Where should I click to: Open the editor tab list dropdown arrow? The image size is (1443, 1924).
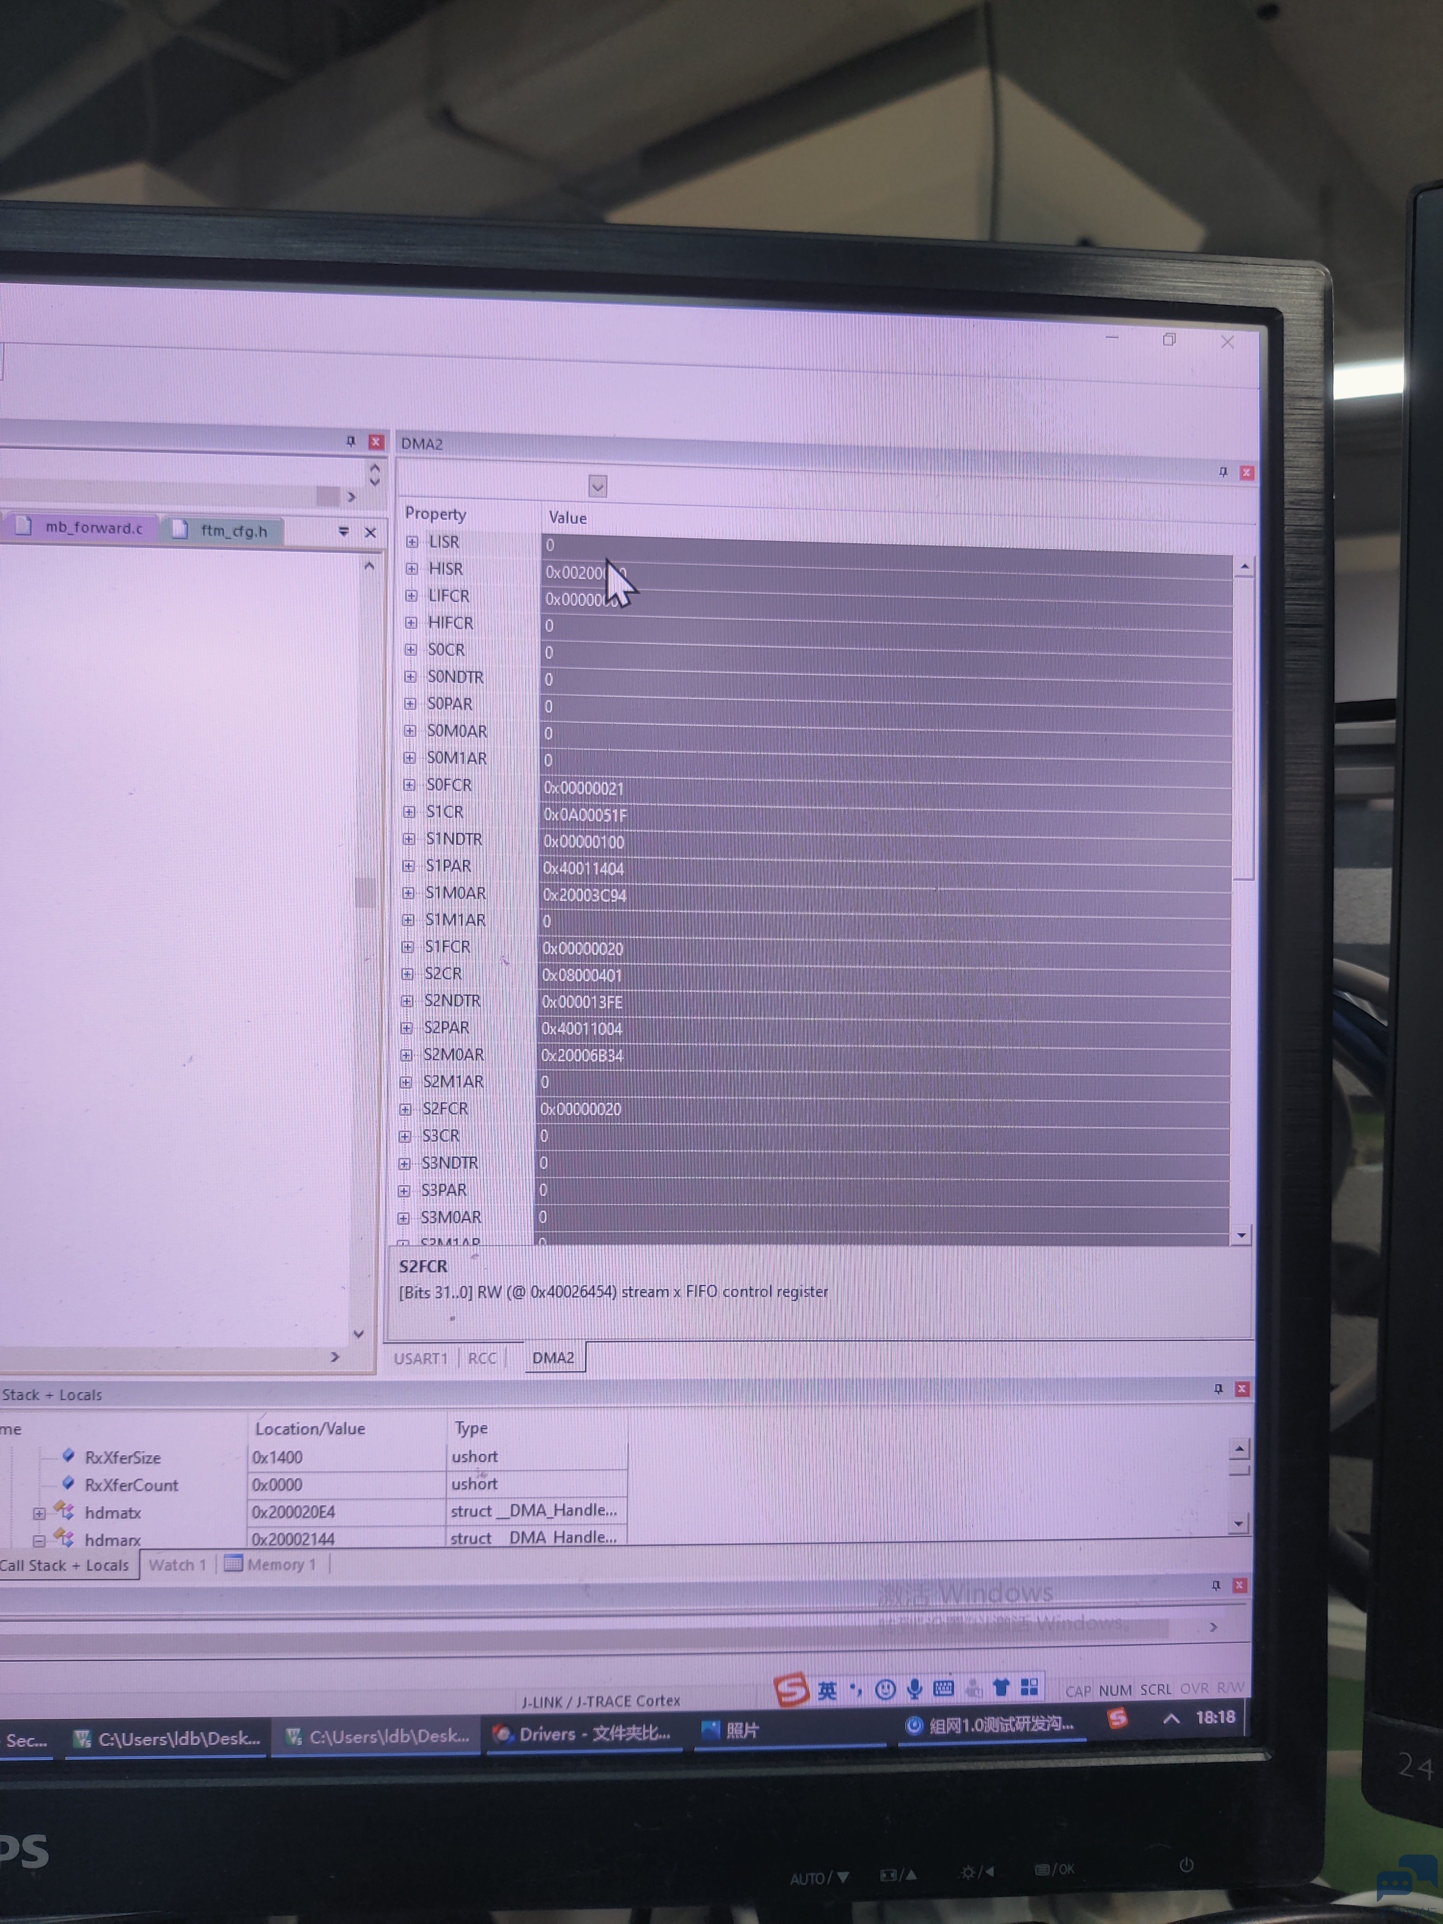pos(343,532)
